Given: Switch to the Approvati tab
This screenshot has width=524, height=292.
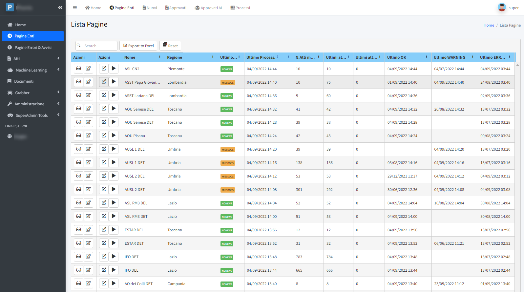Looking at the screenshot, I should [x=176, y=8].
